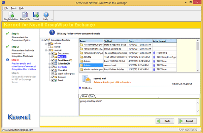Switch to the Text preview tab
The image size is (203, 133).
click(x=92, y=96)
